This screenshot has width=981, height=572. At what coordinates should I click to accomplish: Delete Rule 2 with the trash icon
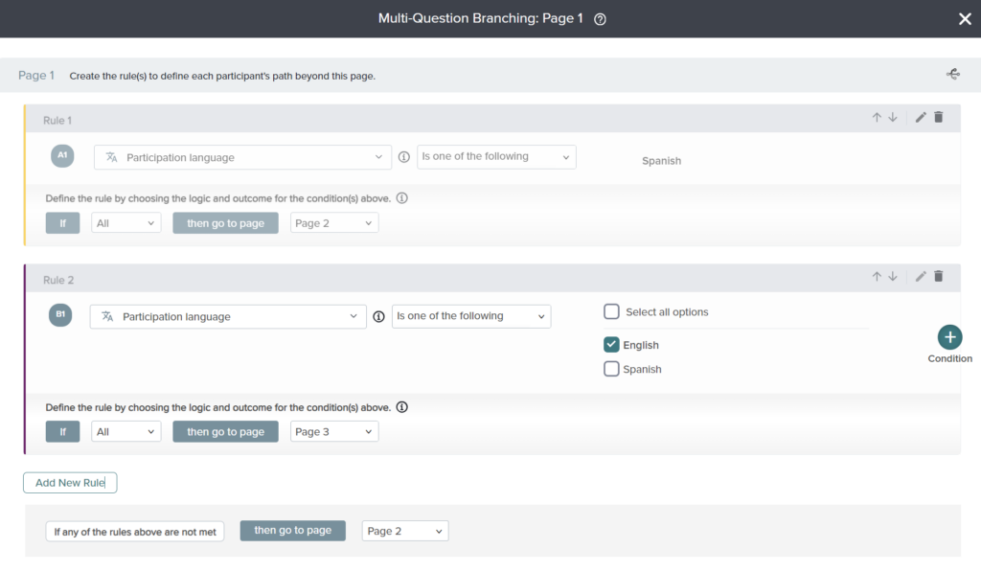[x=938, y=276]
